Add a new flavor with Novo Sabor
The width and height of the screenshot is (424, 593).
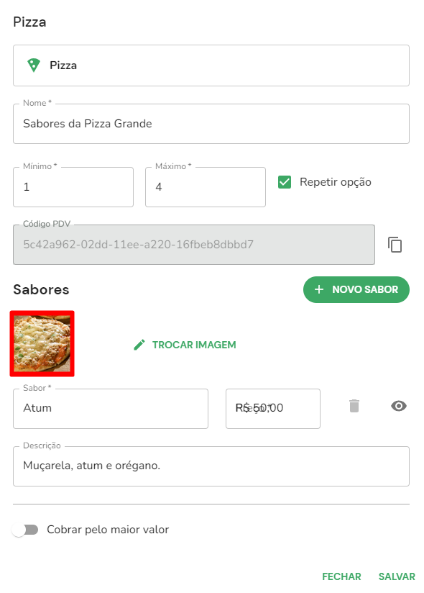click(356, 290)
